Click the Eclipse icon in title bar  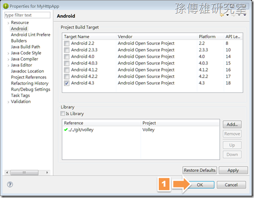6,6
